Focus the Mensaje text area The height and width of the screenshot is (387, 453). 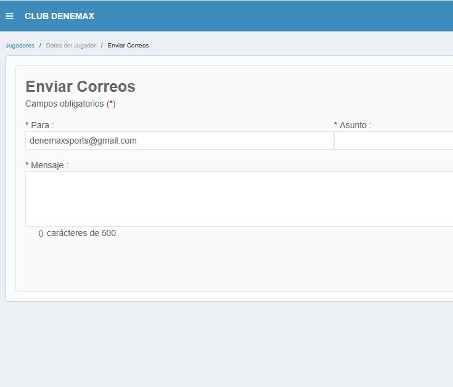pyautogui.click(x=239, y=198)
